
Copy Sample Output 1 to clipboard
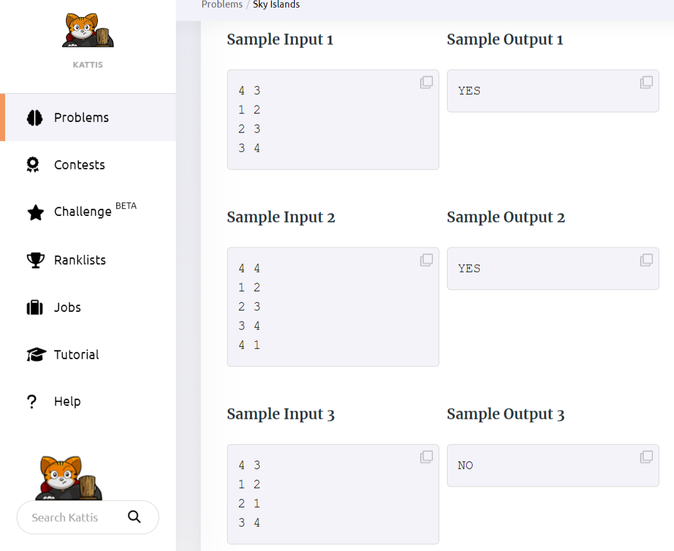click(x=647, y=82)
